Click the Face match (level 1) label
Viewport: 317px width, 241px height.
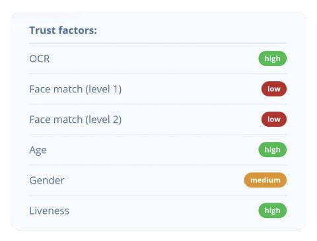point(75,89)
